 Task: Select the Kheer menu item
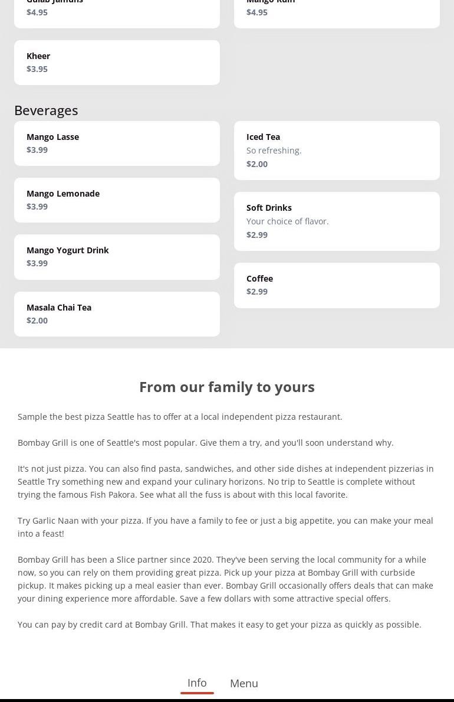click(117, 63)
